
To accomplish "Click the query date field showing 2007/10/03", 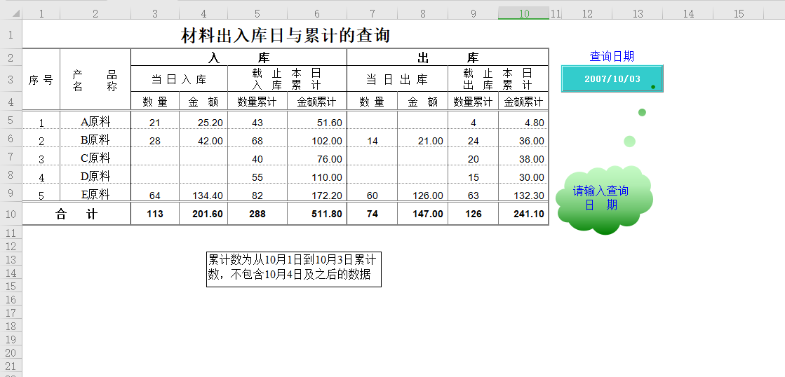I will tap(612, 78).
